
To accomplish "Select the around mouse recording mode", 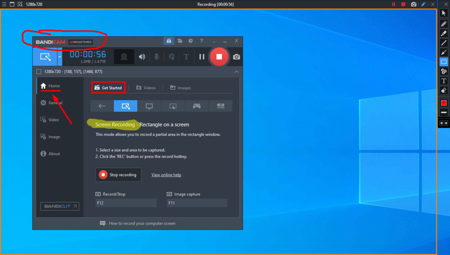I will (173, 106).
